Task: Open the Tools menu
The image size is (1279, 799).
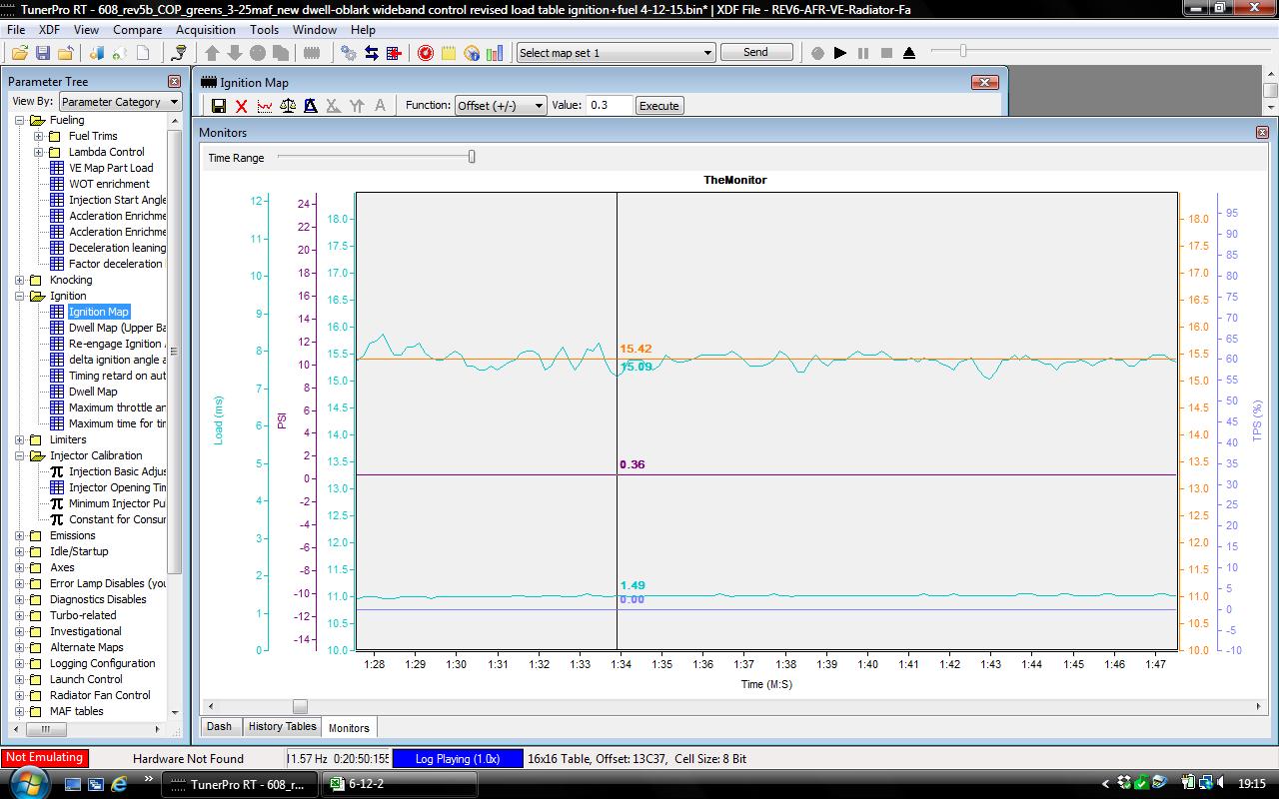Action: click(265, 30)
